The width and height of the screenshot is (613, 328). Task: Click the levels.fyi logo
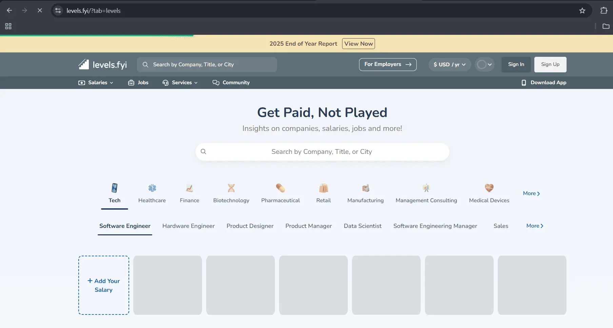click(x=102, y=64)
